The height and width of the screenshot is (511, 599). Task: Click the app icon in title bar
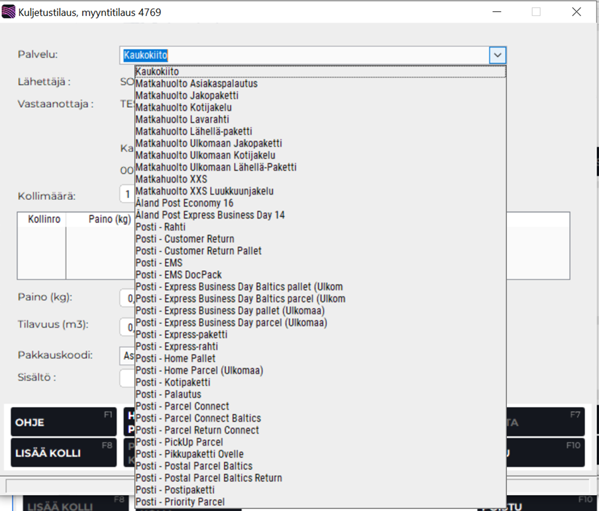click(x=9, y=12)
